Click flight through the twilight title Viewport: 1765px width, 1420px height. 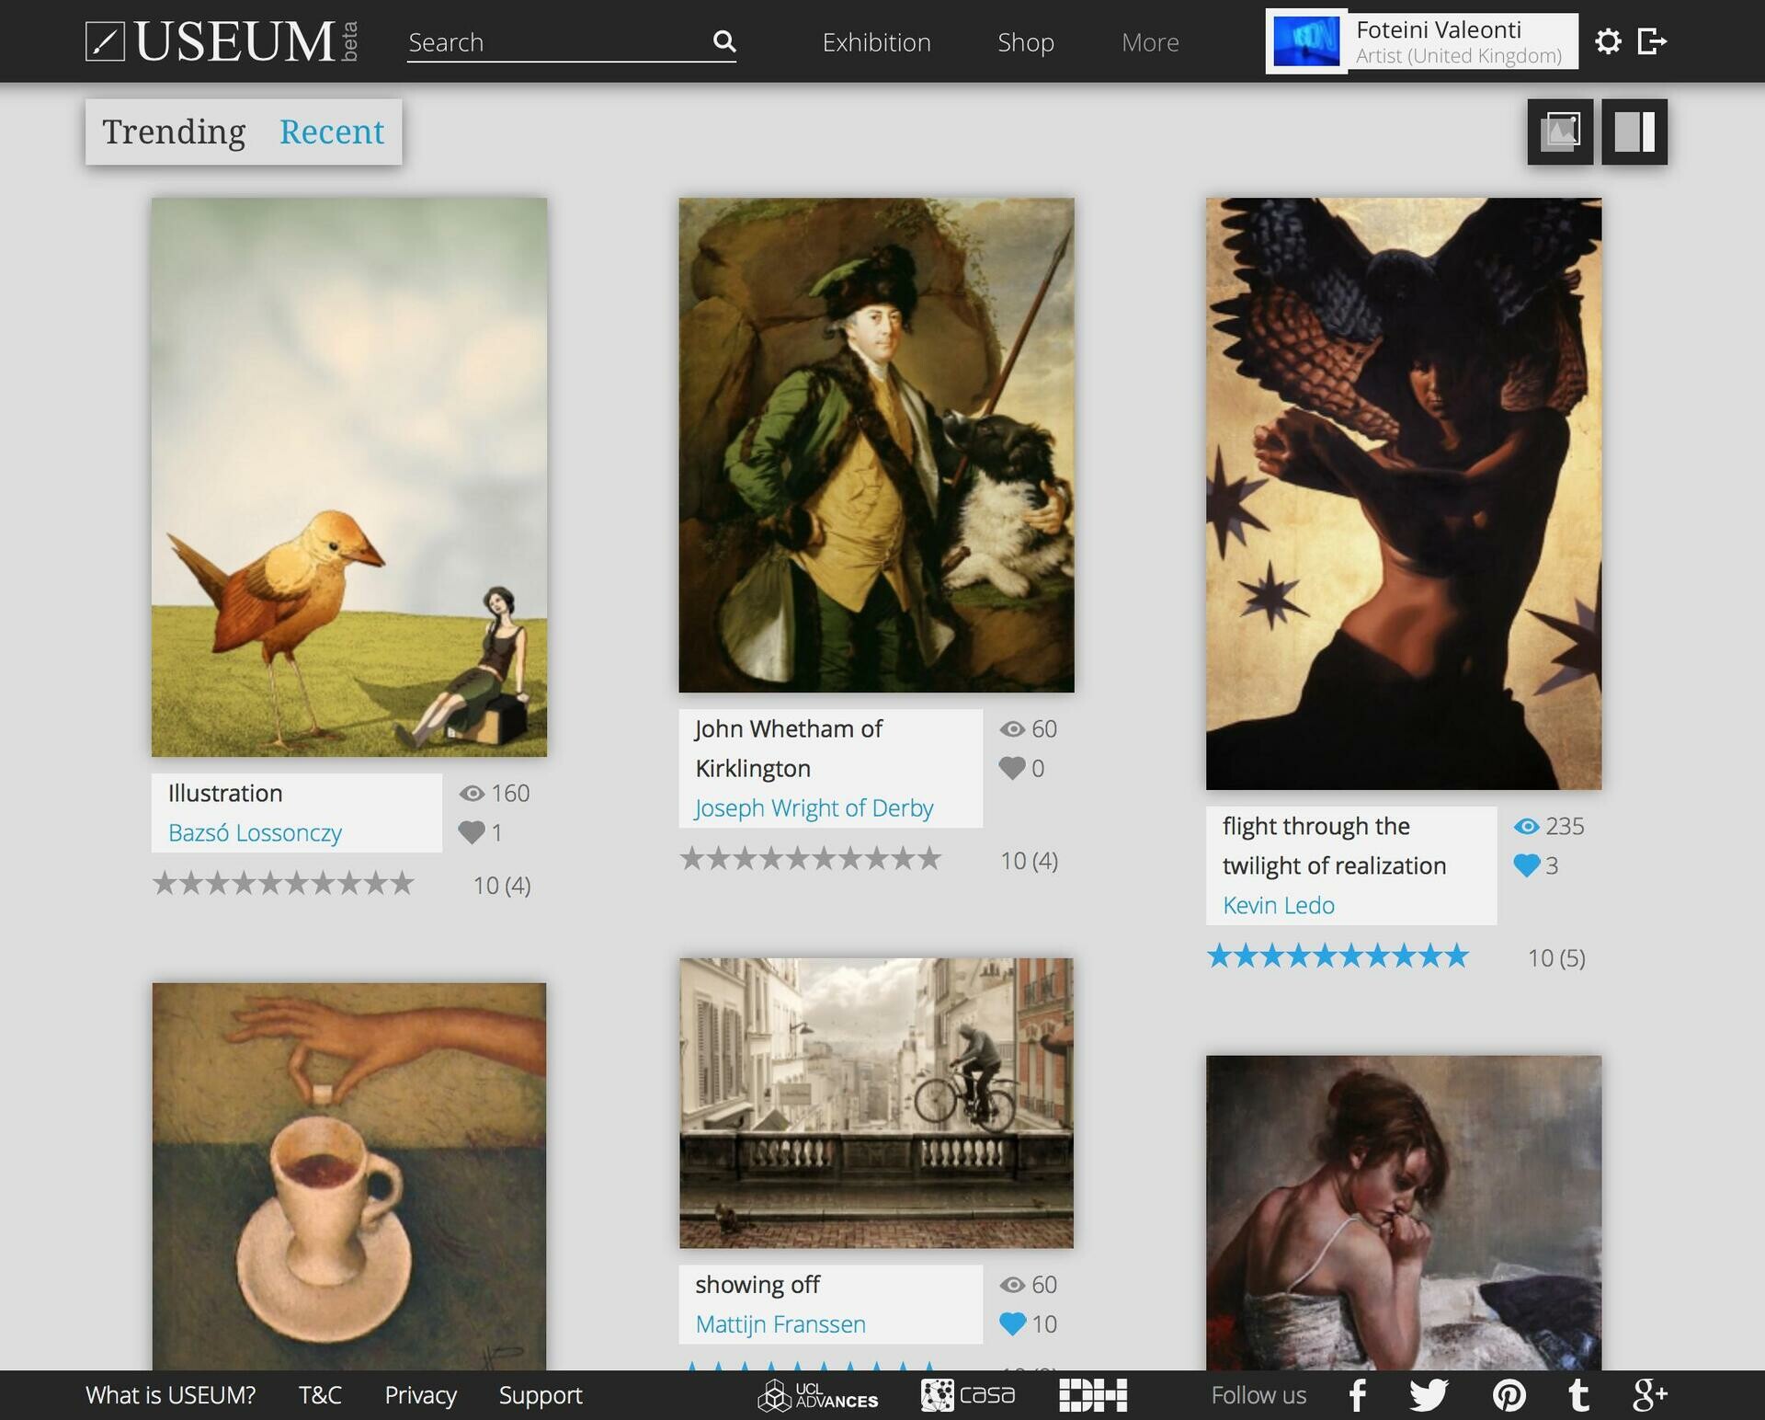(1334, 845)
